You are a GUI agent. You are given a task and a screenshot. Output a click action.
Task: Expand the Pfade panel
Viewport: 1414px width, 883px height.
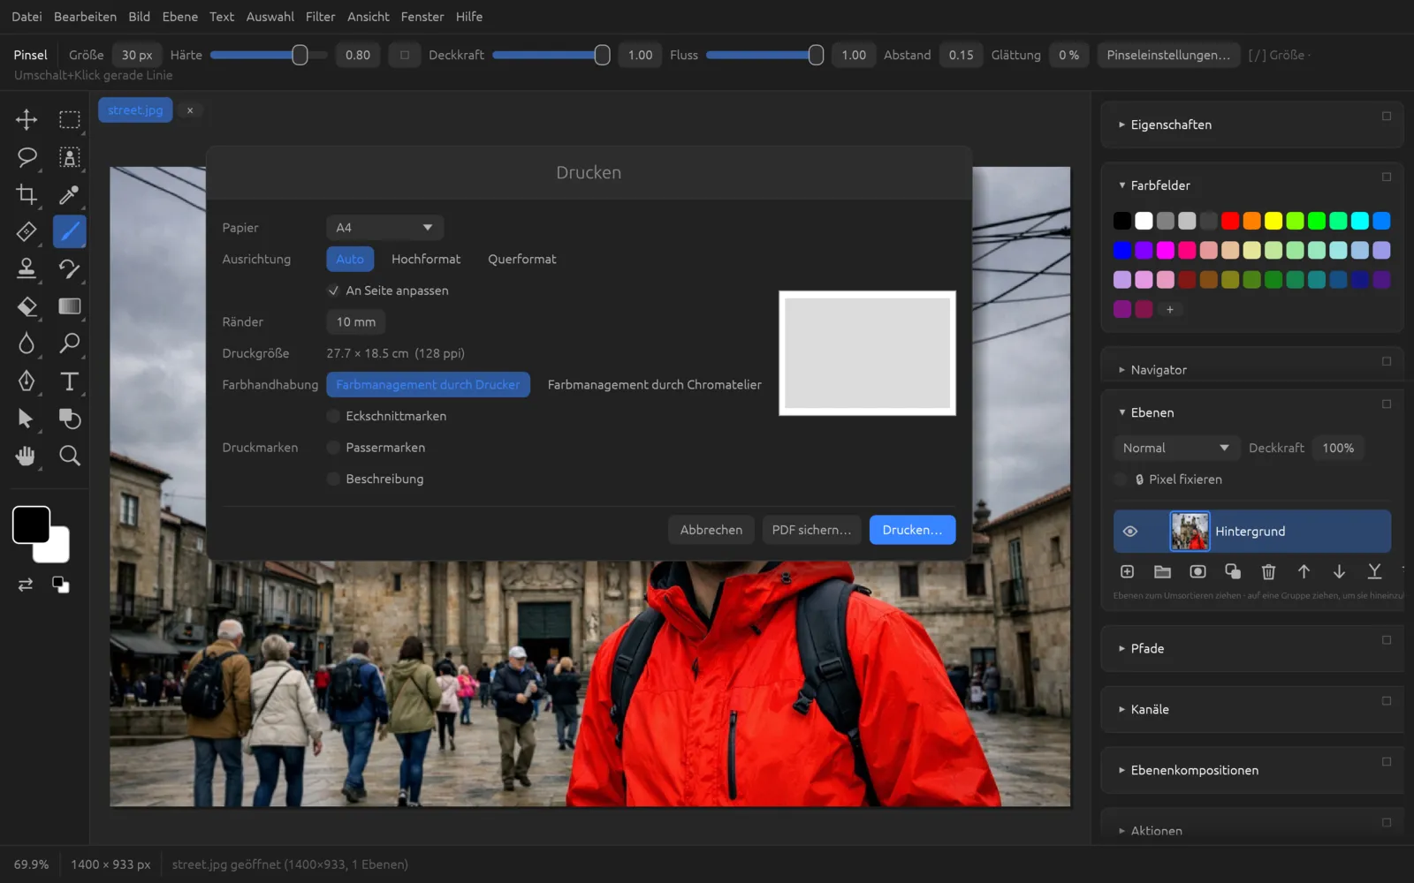coord(1141,648)
